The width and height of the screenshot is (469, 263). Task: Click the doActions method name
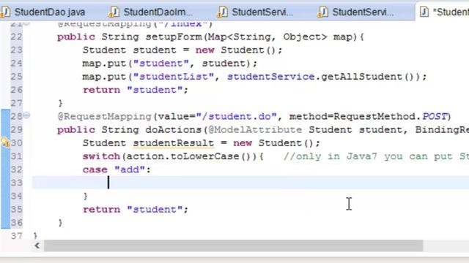(174, 130)
